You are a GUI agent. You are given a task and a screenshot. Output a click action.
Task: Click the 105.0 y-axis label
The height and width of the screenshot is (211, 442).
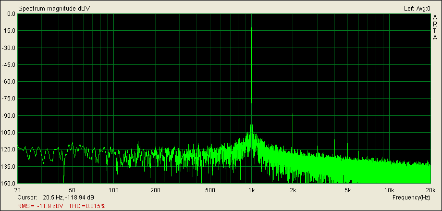(x=9, y=132)
